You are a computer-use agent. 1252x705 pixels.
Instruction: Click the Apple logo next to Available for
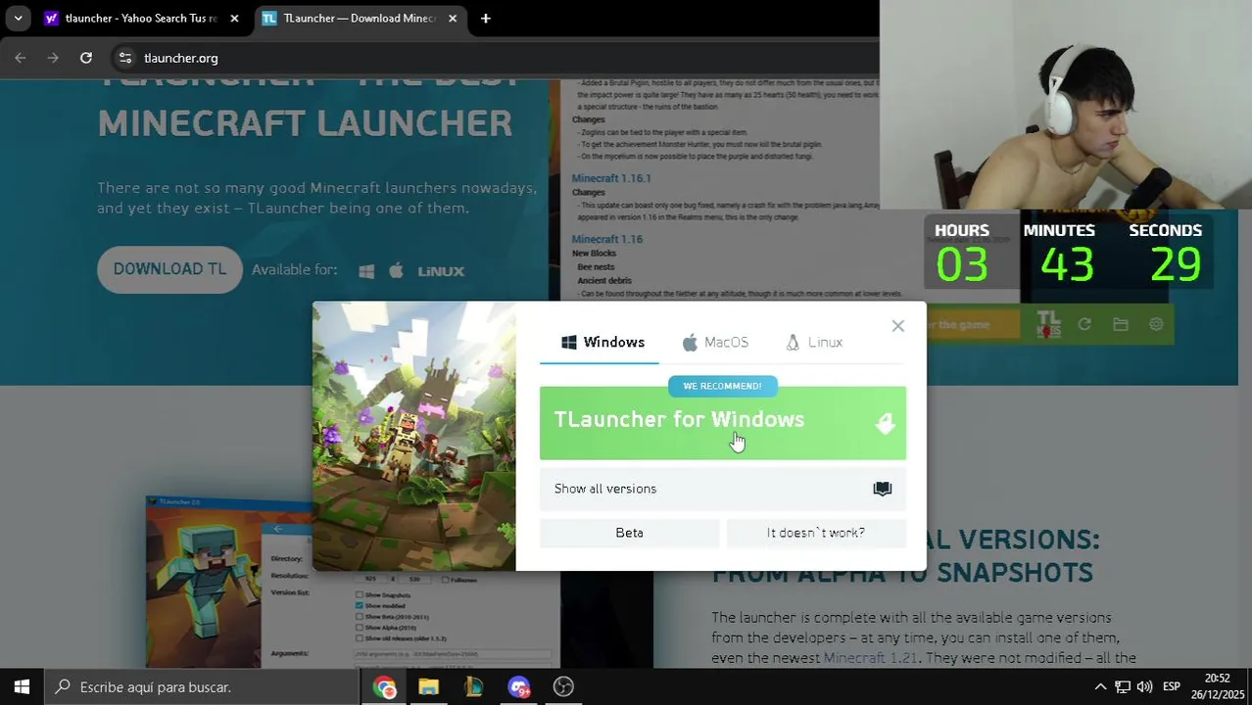click(396, 271)
